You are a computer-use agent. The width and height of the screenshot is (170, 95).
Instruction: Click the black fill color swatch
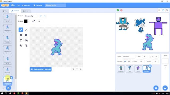[x=26, y=21]
